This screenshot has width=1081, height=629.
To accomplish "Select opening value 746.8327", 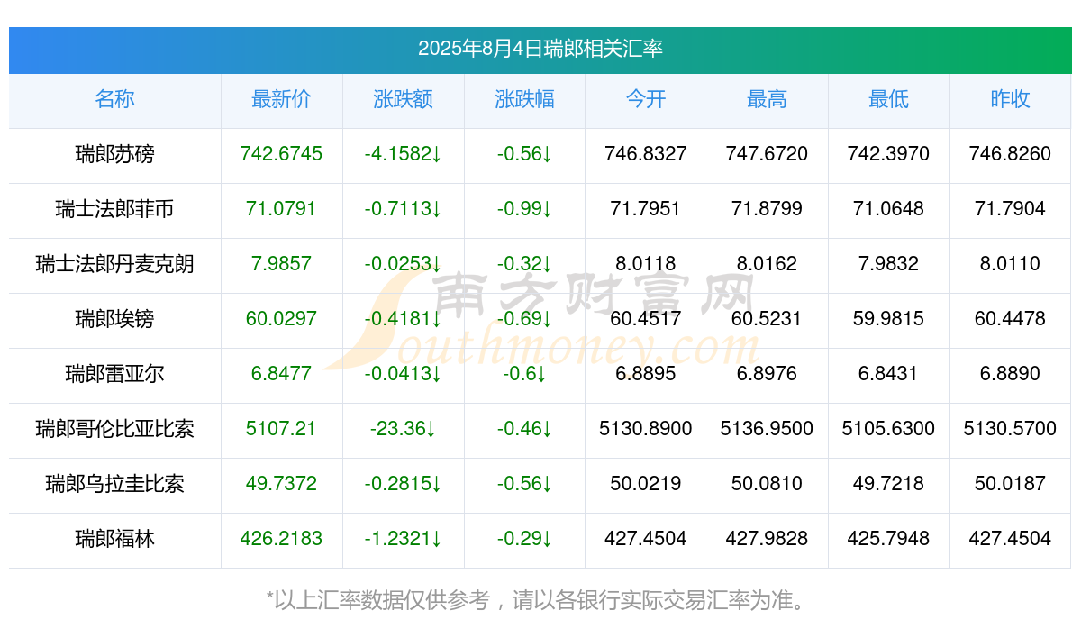I will 646,154.
